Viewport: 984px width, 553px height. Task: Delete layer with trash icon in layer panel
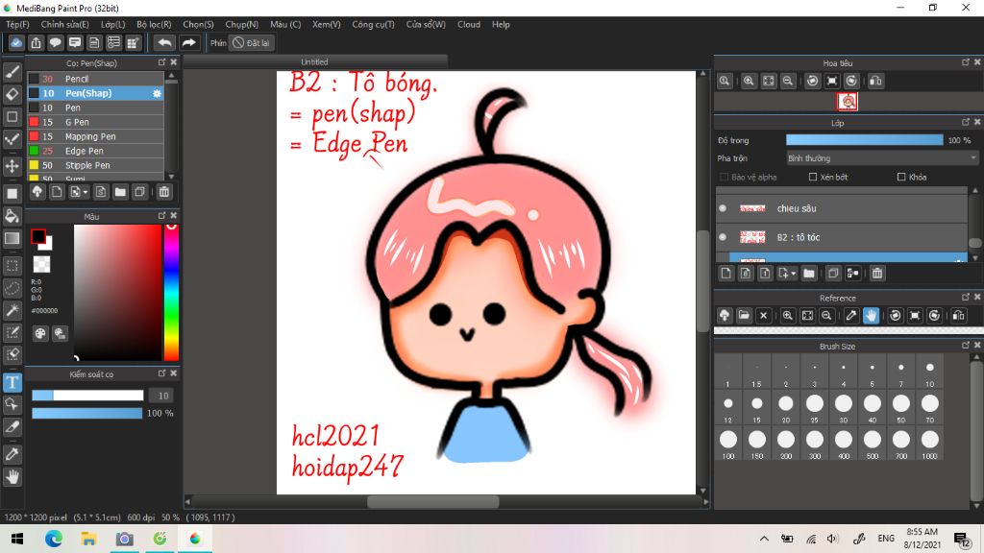point(877,273)
